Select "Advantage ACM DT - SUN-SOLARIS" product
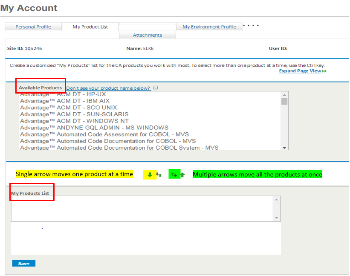Image resolution: width=350 pixels, height=276 pixels. [x=150, y=114]
